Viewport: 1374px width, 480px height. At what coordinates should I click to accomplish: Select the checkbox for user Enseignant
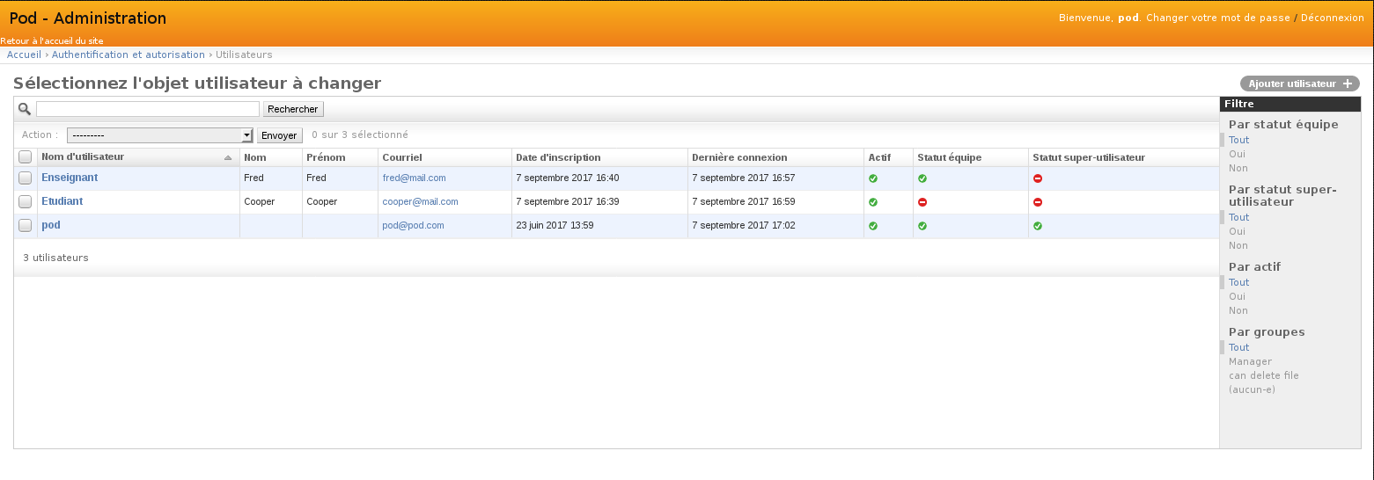(26, 178)
